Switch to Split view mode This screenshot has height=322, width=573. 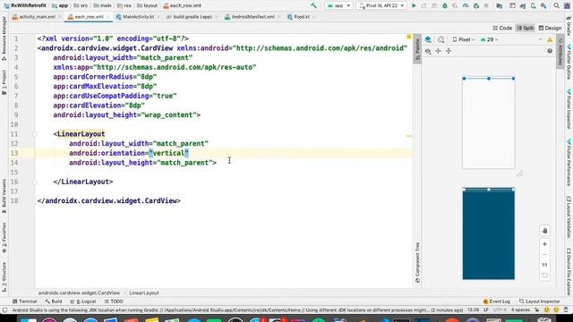pyautogui.click(x=526, y=28)
